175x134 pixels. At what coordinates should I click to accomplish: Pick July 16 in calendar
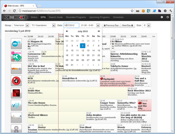[x=67, y=55]
